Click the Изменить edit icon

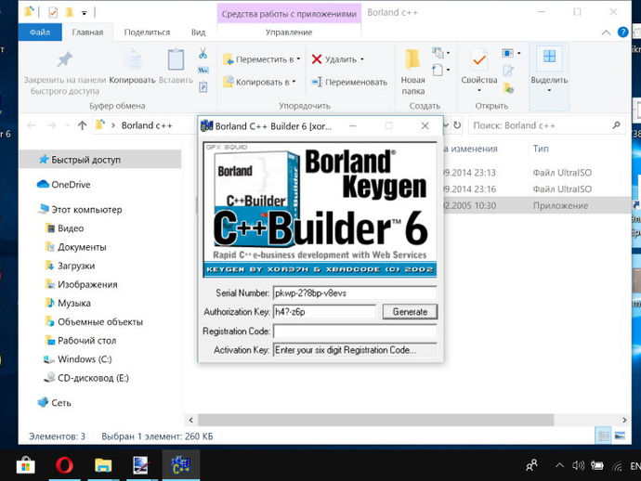508,71
